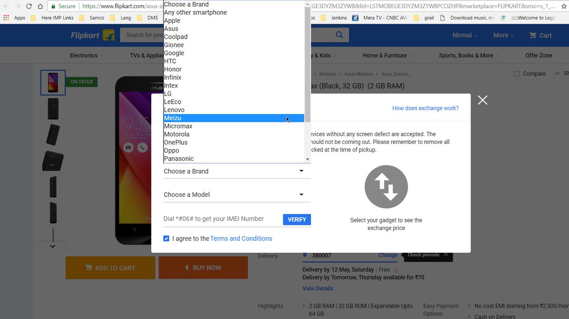The width and height of the screenshot is (569, 319).
Task: Pick Motorola from the brand list
Action: [234, 134]
